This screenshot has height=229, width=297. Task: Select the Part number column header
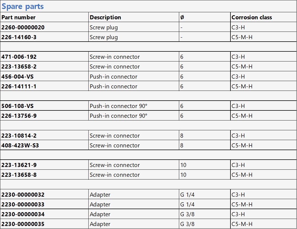[19, 17]
